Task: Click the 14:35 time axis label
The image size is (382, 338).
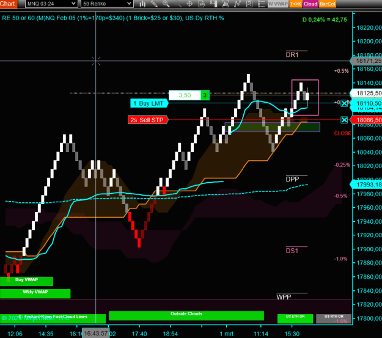Action: click(46, 334)
